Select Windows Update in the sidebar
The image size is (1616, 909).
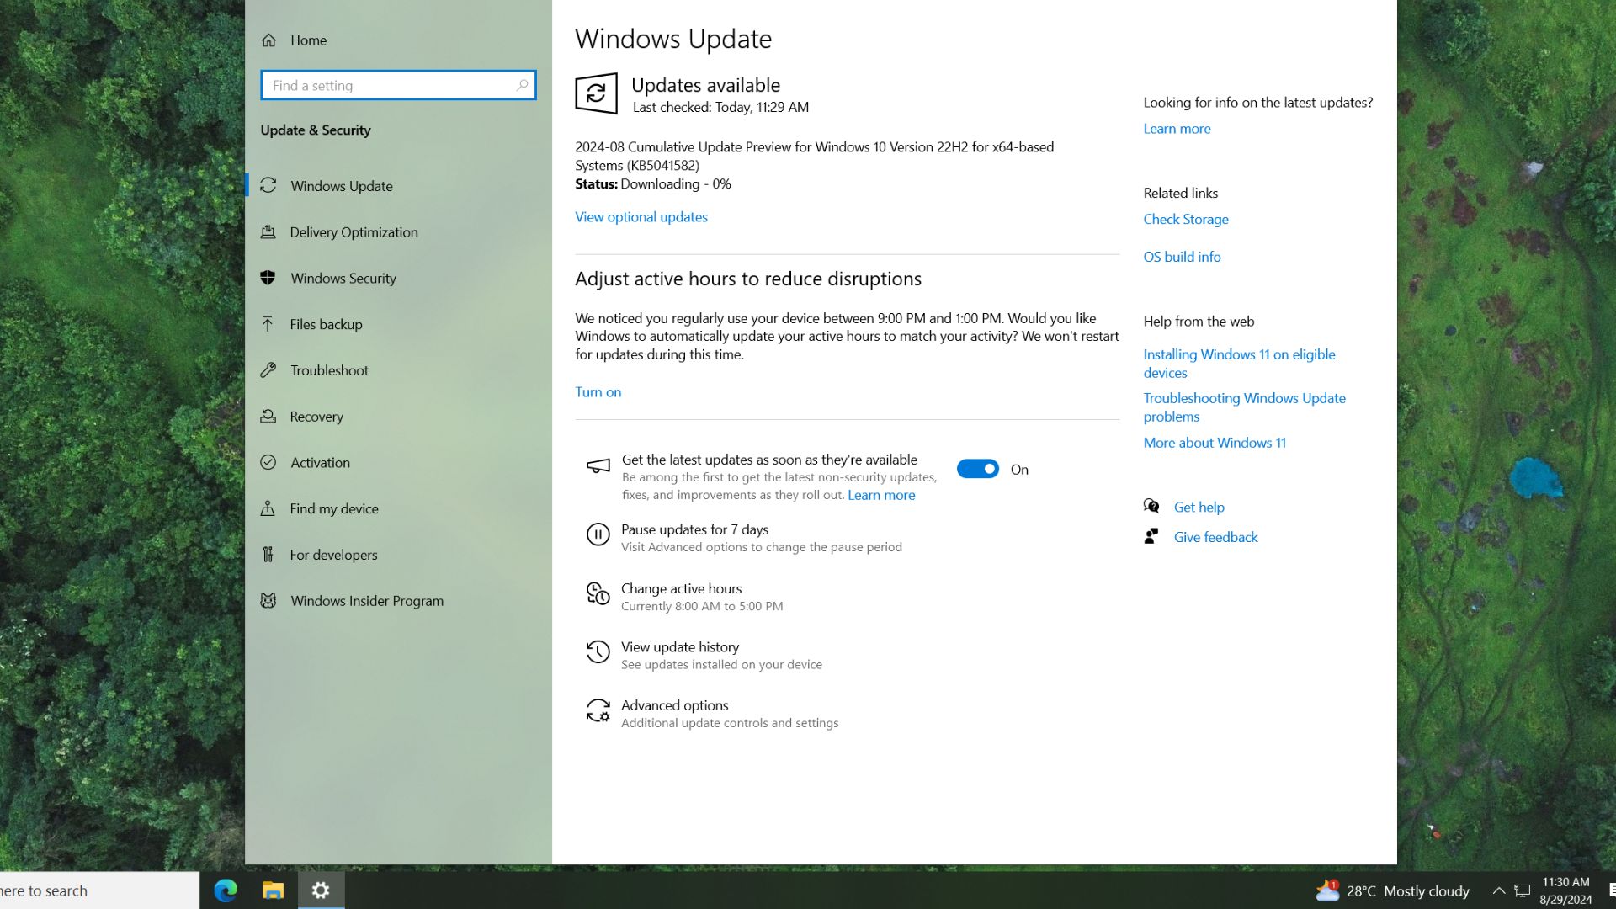click(x=398, y=185)
